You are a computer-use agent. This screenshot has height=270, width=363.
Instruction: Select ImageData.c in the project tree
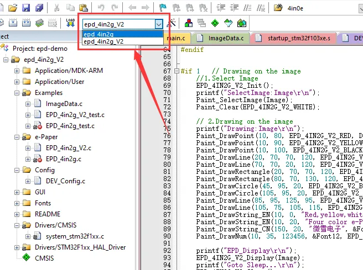[64, 104]
